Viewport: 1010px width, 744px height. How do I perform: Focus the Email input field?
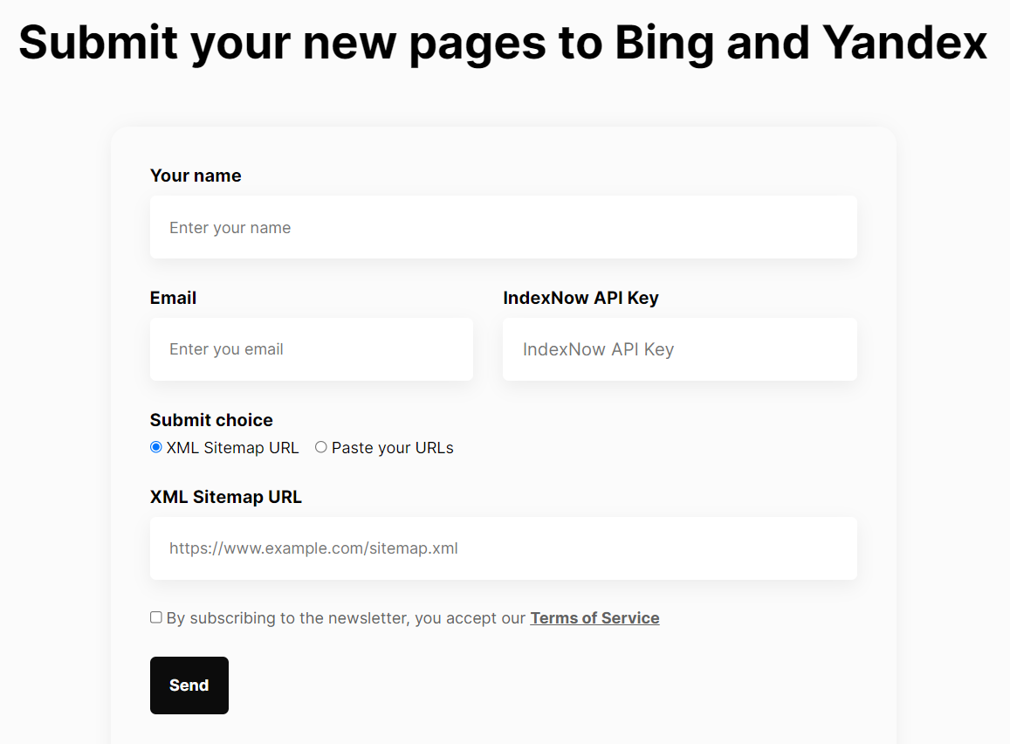tap(312, 348)
